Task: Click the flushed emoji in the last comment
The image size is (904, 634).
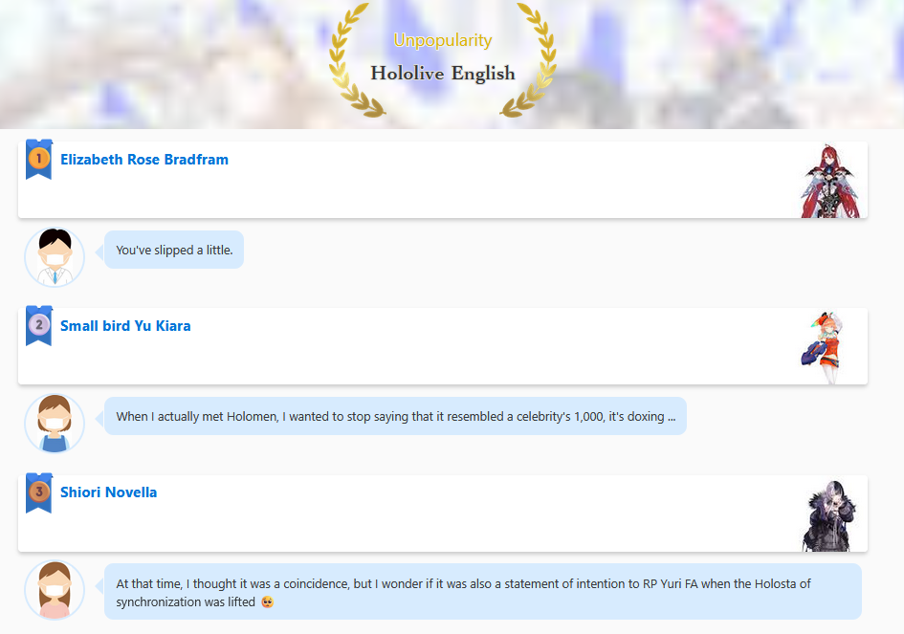Action: coord(267,602)
